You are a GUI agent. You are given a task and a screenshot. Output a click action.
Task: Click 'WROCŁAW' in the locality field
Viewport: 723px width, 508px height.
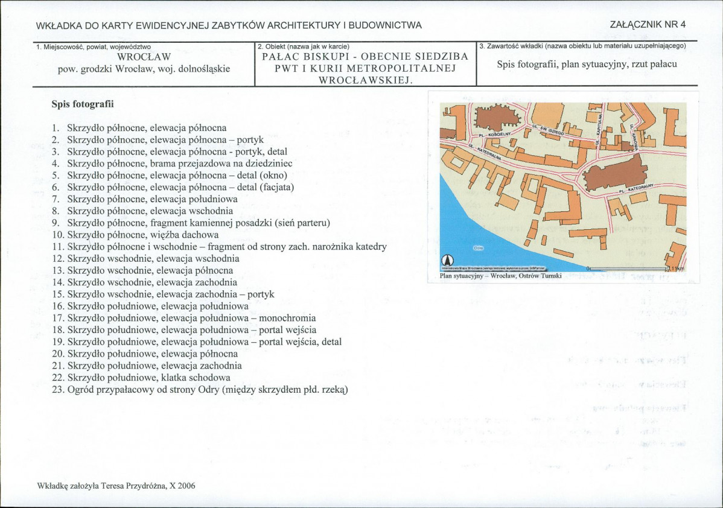click(144, 57)
